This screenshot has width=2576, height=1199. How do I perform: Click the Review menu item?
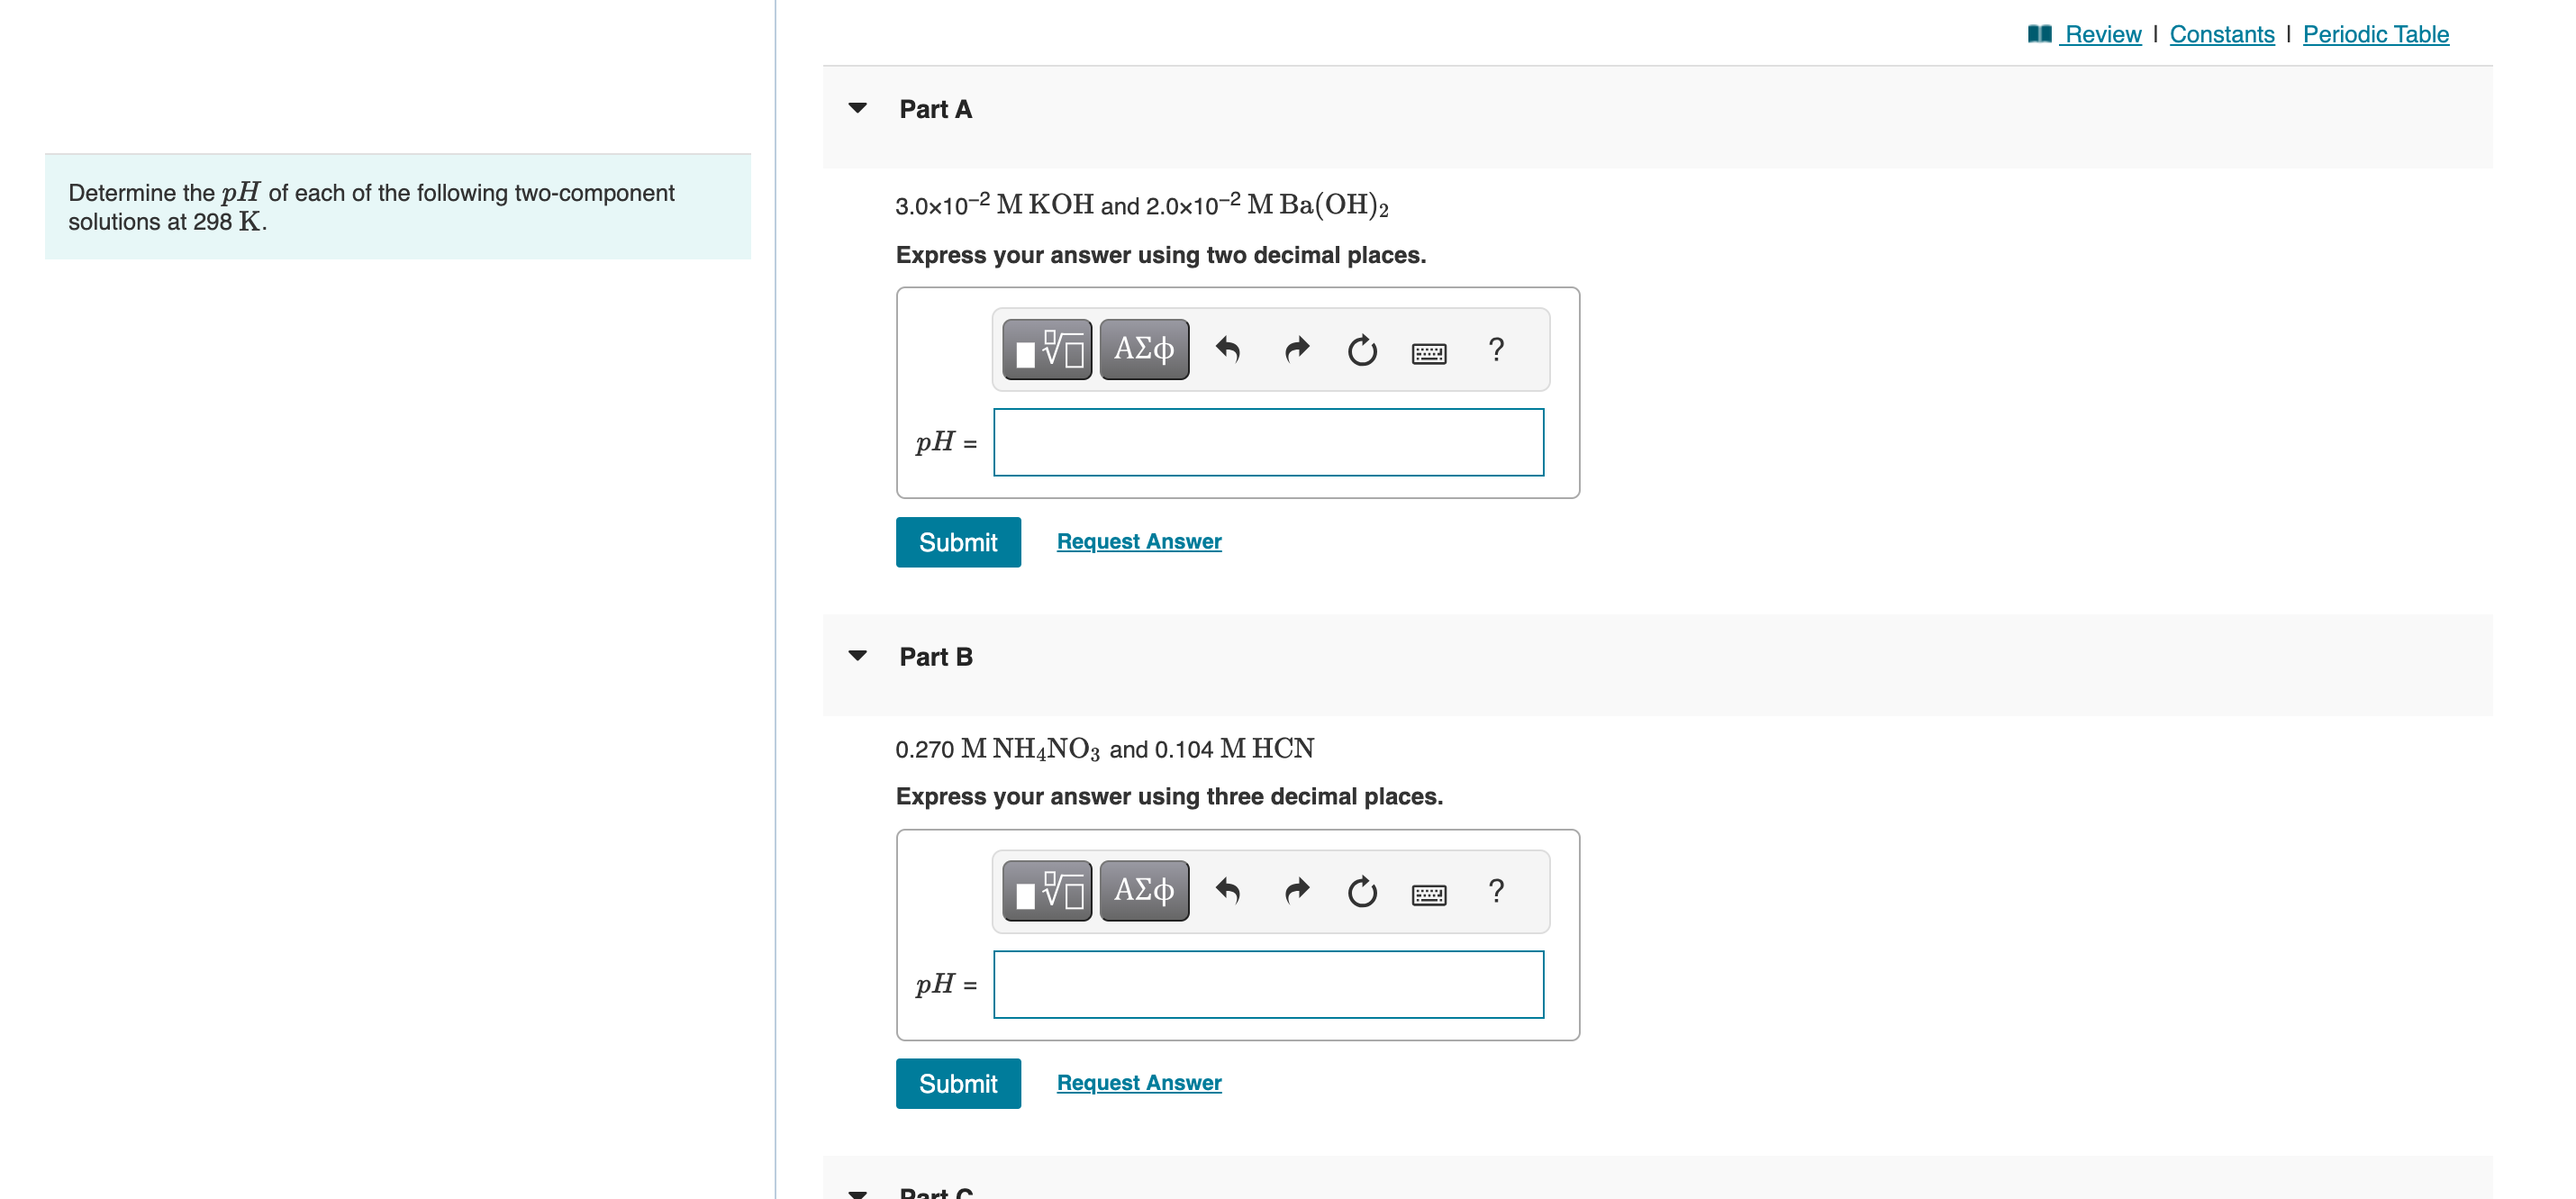tap(2102, 33)
